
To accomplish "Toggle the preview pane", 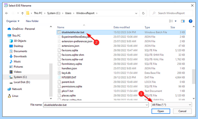I will click(183, 21).
